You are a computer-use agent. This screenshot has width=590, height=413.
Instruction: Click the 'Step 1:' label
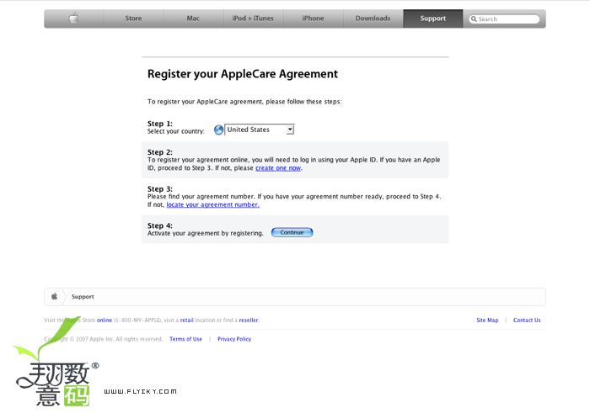click(160, 124)
